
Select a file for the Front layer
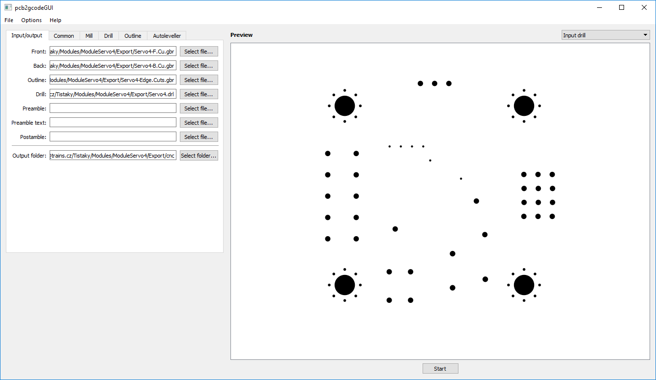[x=199, y=51]
